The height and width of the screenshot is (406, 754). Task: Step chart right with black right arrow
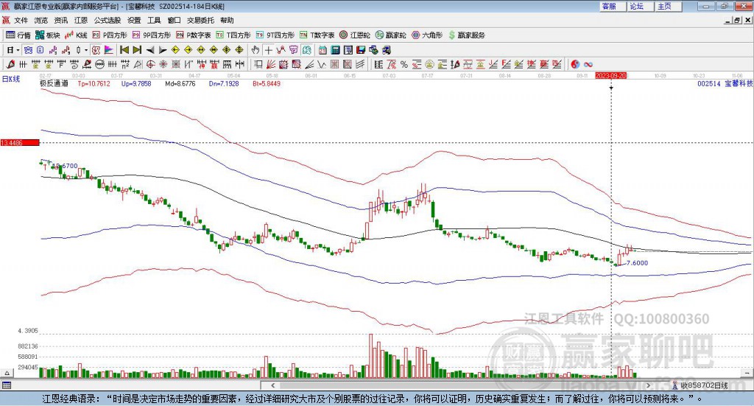tap(163, 49)
